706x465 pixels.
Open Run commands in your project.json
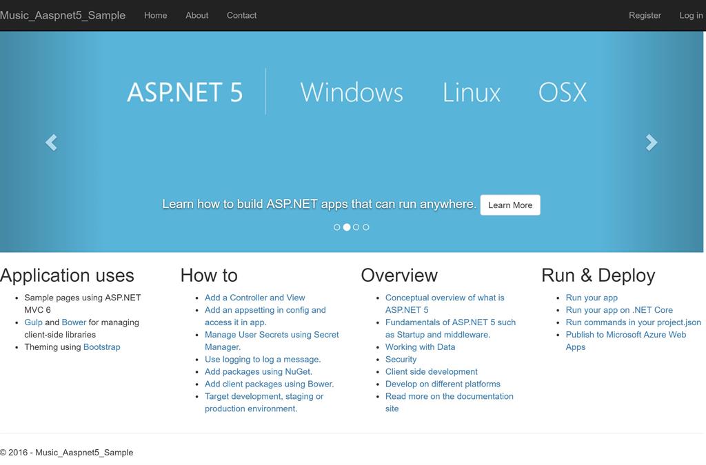(633, 322)
